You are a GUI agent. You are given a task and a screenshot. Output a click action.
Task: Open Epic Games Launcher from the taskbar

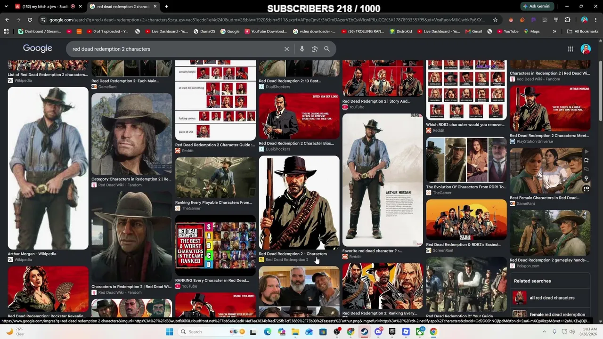tap(392, 332)
